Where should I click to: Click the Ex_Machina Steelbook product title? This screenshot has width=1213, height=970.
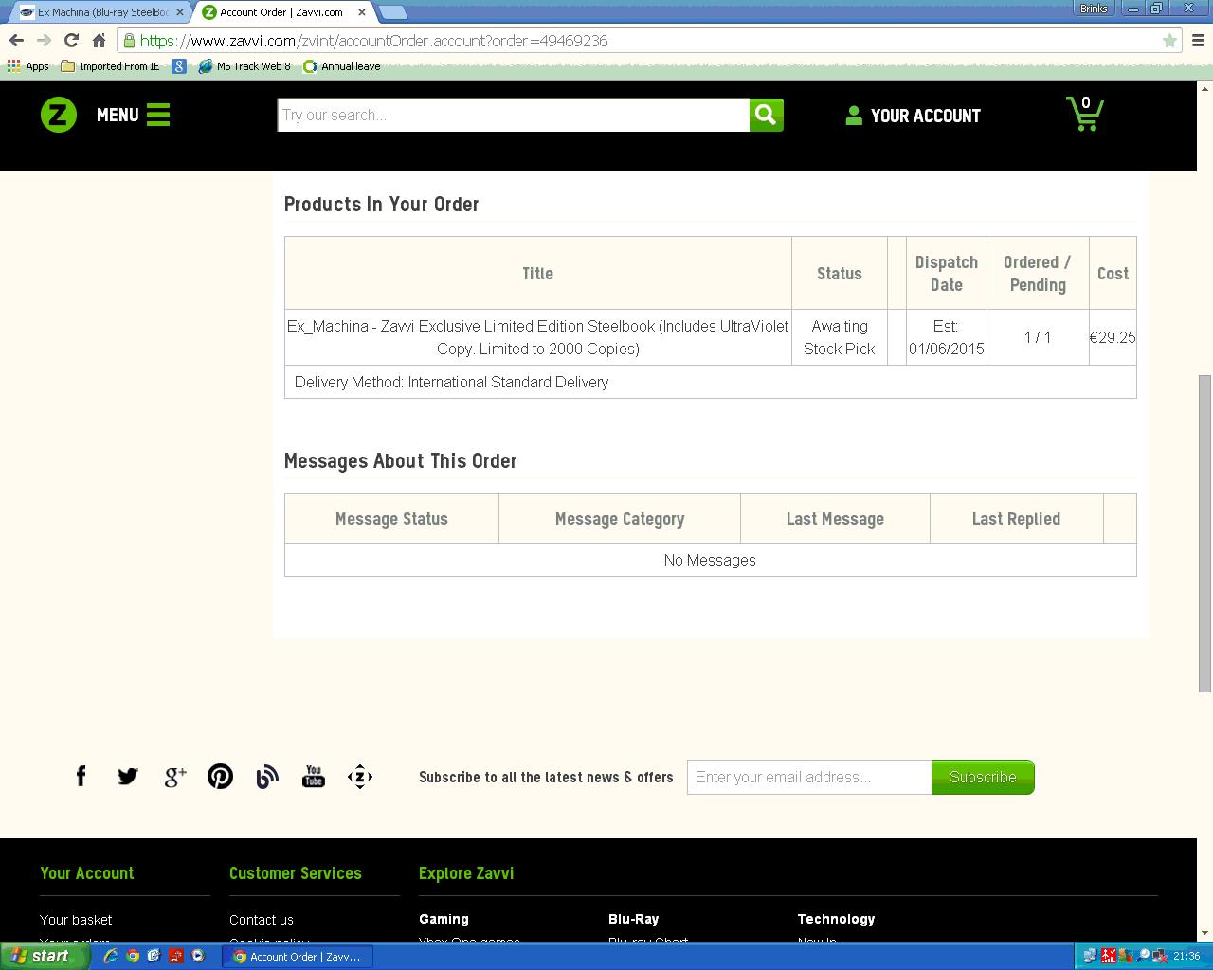[x=538, y=337]
